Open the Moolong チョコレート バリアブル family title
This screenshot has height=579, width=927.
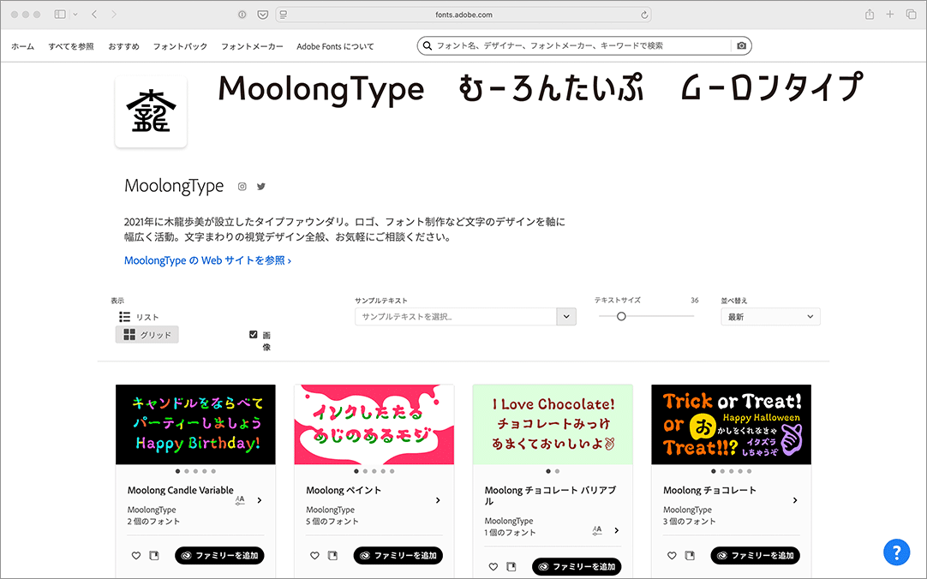pyautogui.click(x=550, y=495)
